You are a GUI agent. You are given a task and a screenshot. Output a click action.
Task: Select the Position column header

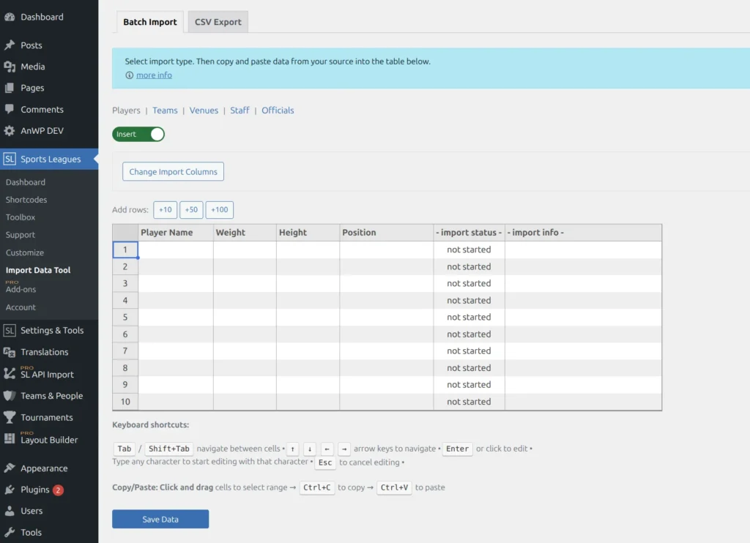click(387, 233)
